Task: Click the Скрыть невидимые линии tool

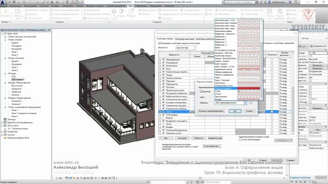Action: pos(64,14)
